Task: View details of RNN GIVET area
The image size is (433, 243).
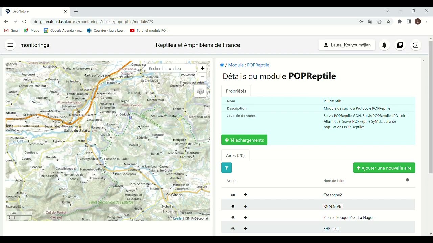Action: pyautogui.click(x=233, y=206)
